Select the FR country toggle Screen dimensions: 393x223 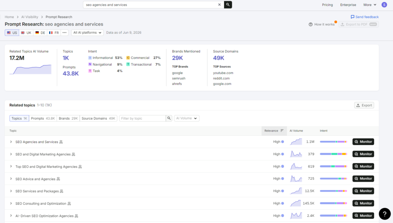point(54,33)
